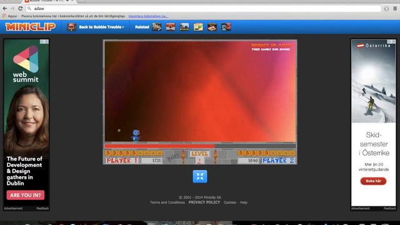Open the Appar apps shortcut
This screenshot has width=400, height=225.
click(x=10, y=16)
